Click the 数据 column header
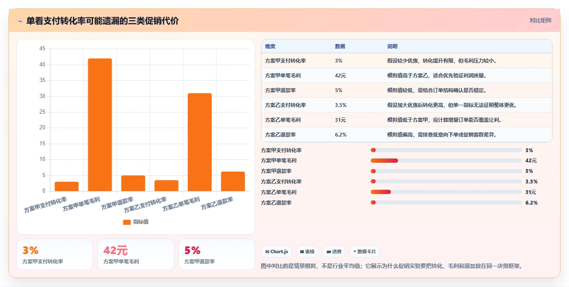Screen dimensions: 569x287 point(340,46)
